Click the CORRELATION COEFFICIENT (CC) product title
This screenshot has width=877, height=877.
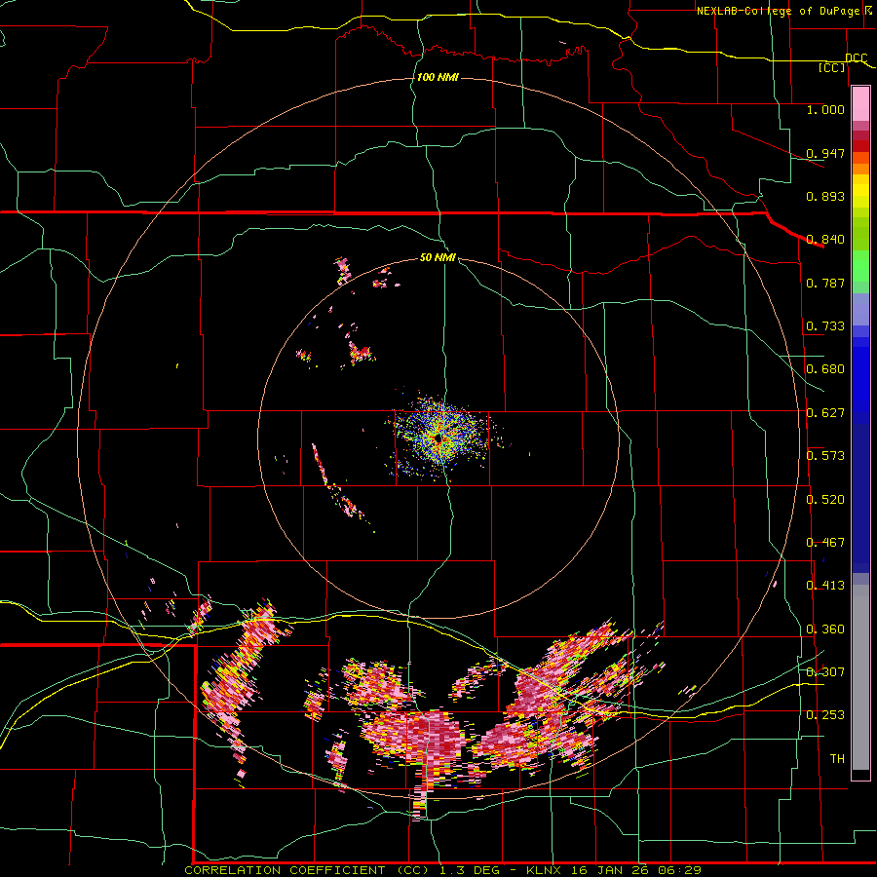point(307,870)
